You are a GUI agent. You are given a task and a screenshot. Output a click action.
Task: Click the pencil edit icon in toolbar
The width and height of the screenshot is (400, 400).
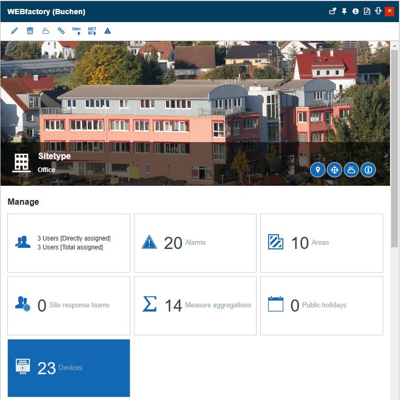tap(14, 31)
